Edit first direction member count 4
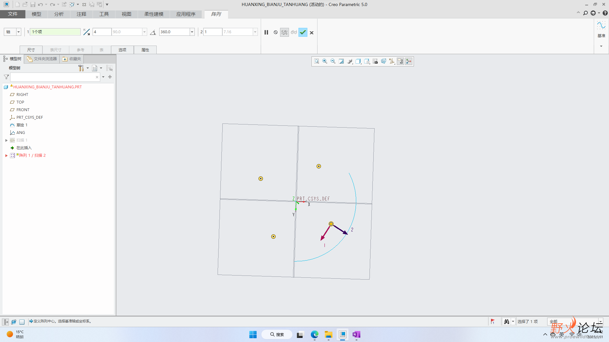609x342 pixels. (102, 32)
